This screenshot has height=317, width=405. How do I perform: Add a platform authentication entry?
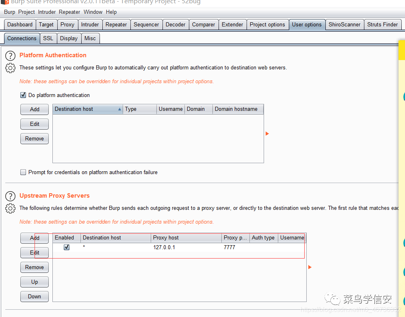(x=35, y=109)
